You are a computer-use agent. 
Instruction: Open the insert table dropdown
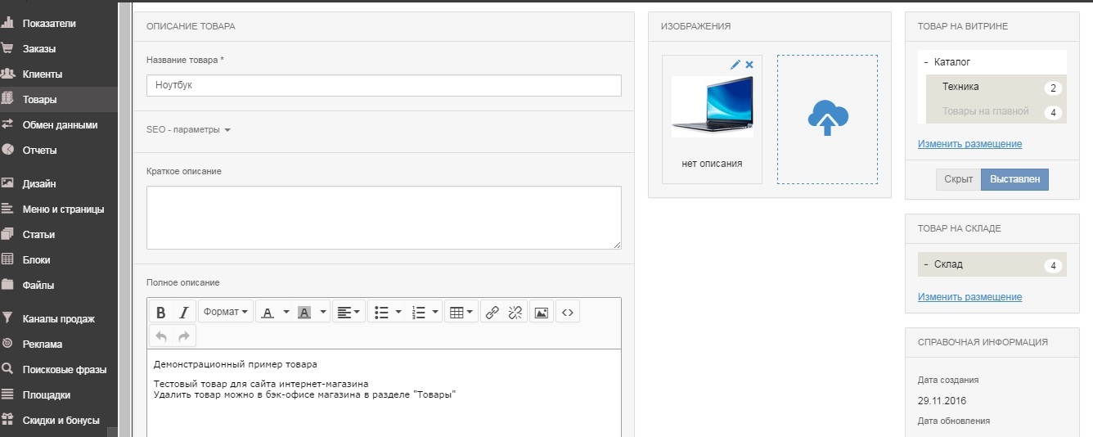[461, 312]
